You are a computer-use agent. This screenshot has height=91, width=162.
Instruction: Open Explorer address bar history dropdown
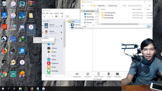click(123, 6)
